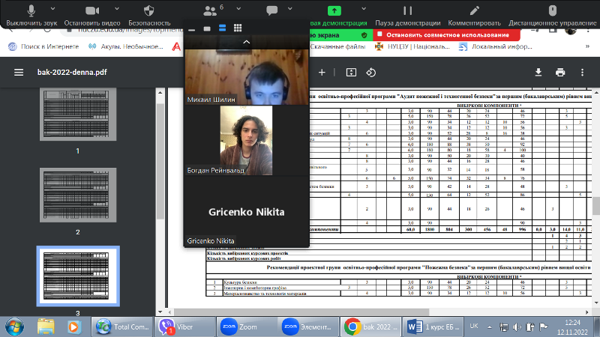Click Остановить совместное использование button
Screen dimensions: 600x337
point(446,35)
